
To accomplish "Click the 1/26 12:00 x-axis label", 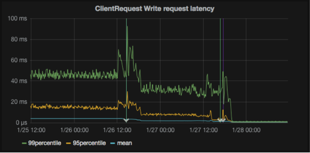I will coord(117,130).
